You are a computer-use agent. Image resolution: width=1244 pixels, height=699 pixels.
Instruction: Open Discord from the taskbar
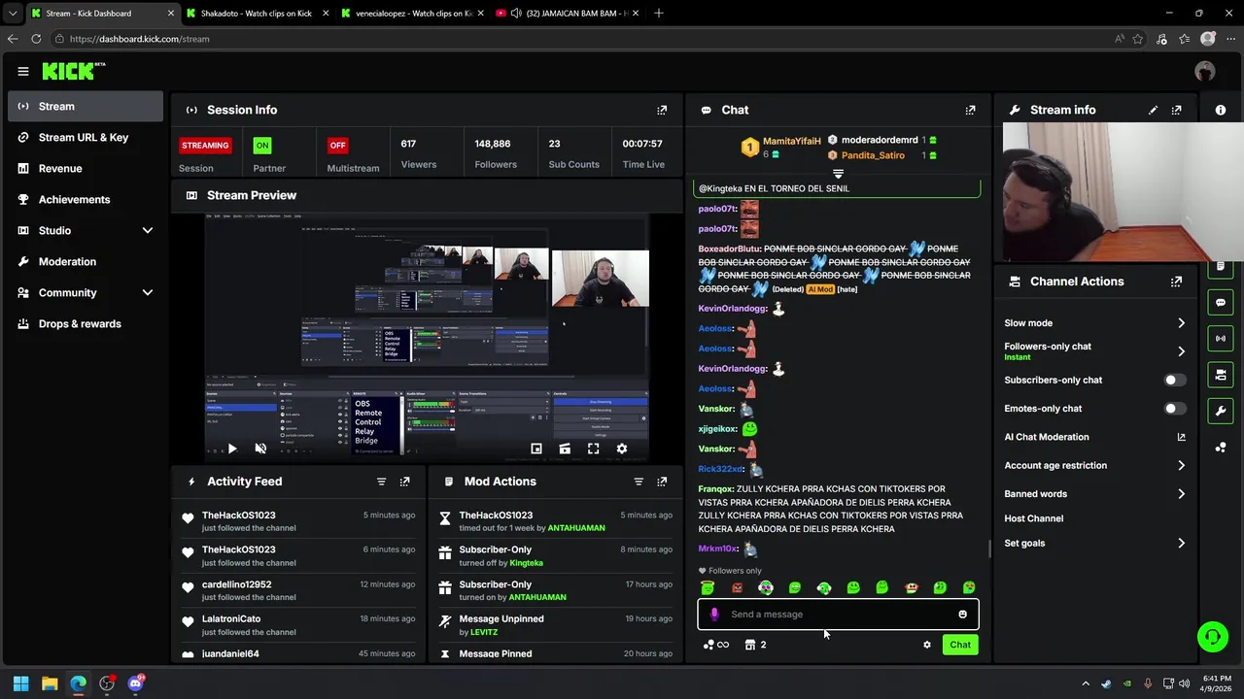135,683
